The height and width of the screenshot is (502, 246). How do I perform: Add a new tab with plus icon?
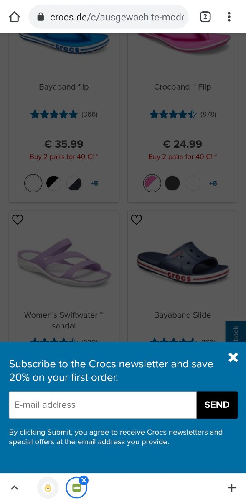(x=231, y=487)
